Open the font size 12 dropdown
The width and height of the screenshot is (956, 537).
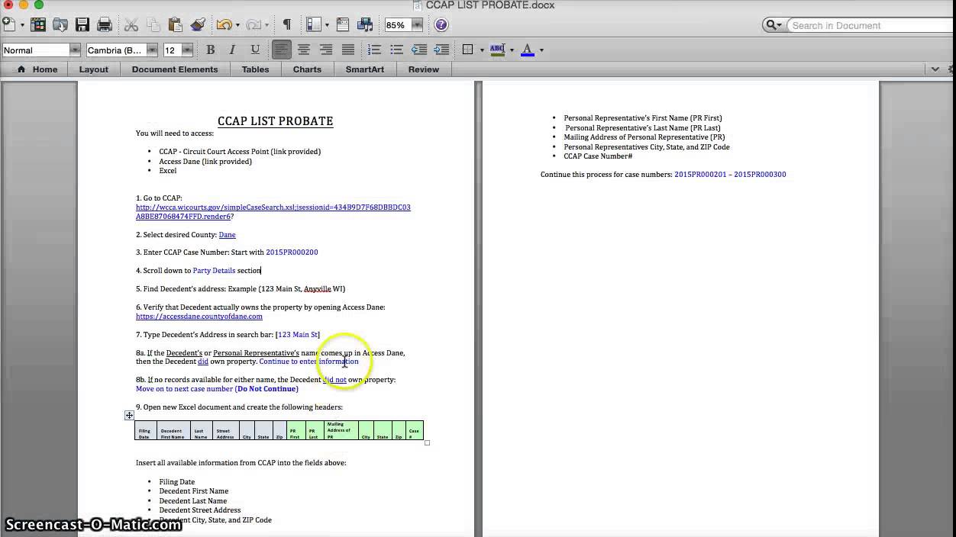click(x=187, y=50)
